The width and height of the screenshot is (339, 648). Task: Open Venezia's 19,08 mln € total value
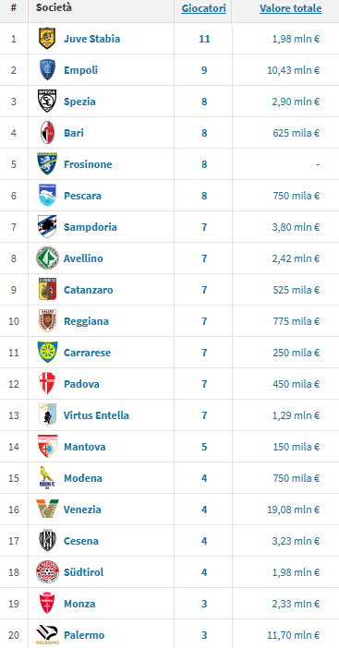[294, 510]
